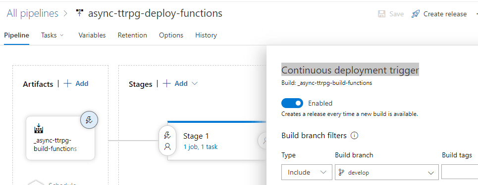
Task: Open the Include type dropdown
Action: 307,172
